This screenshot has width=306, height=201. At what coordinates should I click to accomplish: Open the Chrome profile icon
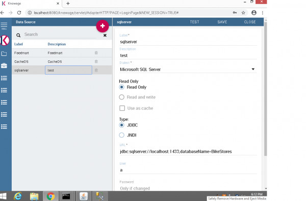[254, 13]
